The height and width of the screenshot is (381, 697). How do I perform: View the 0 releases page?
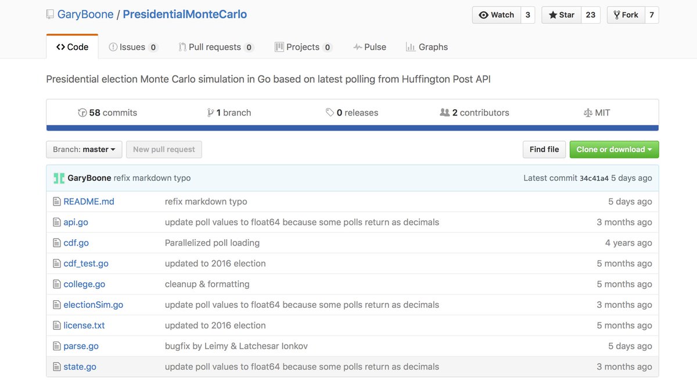[352, 113]
